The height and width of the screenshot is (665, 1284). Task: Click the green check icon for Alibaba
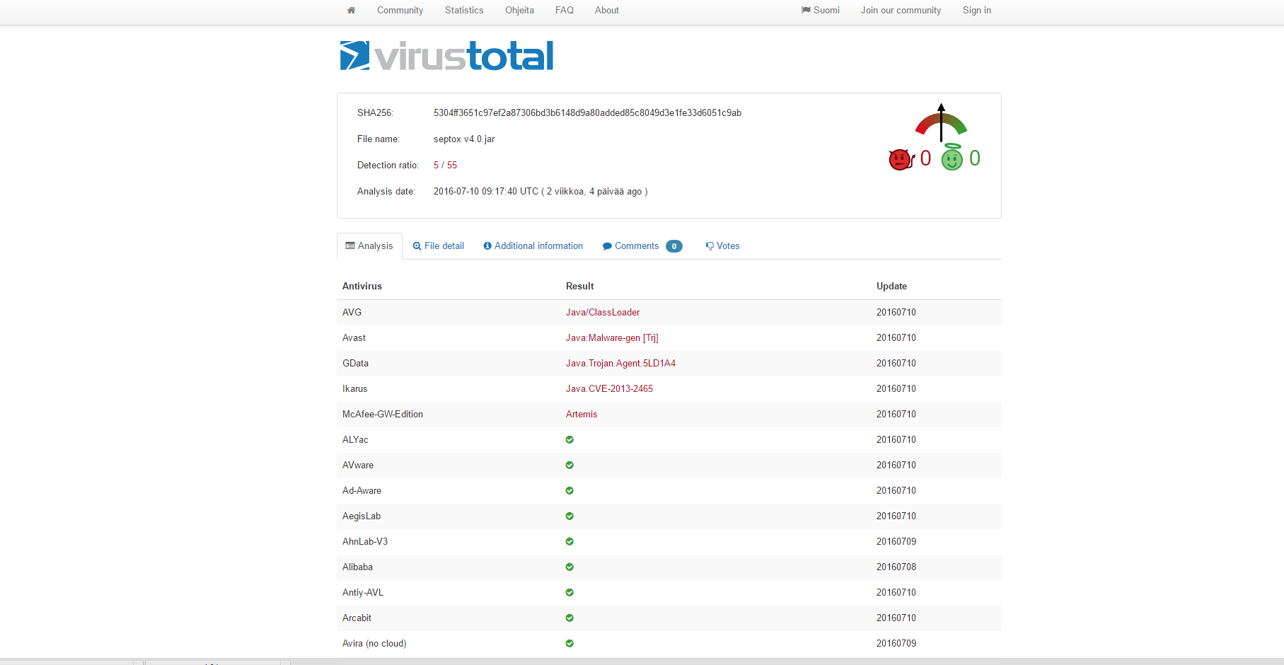point(569,567)
